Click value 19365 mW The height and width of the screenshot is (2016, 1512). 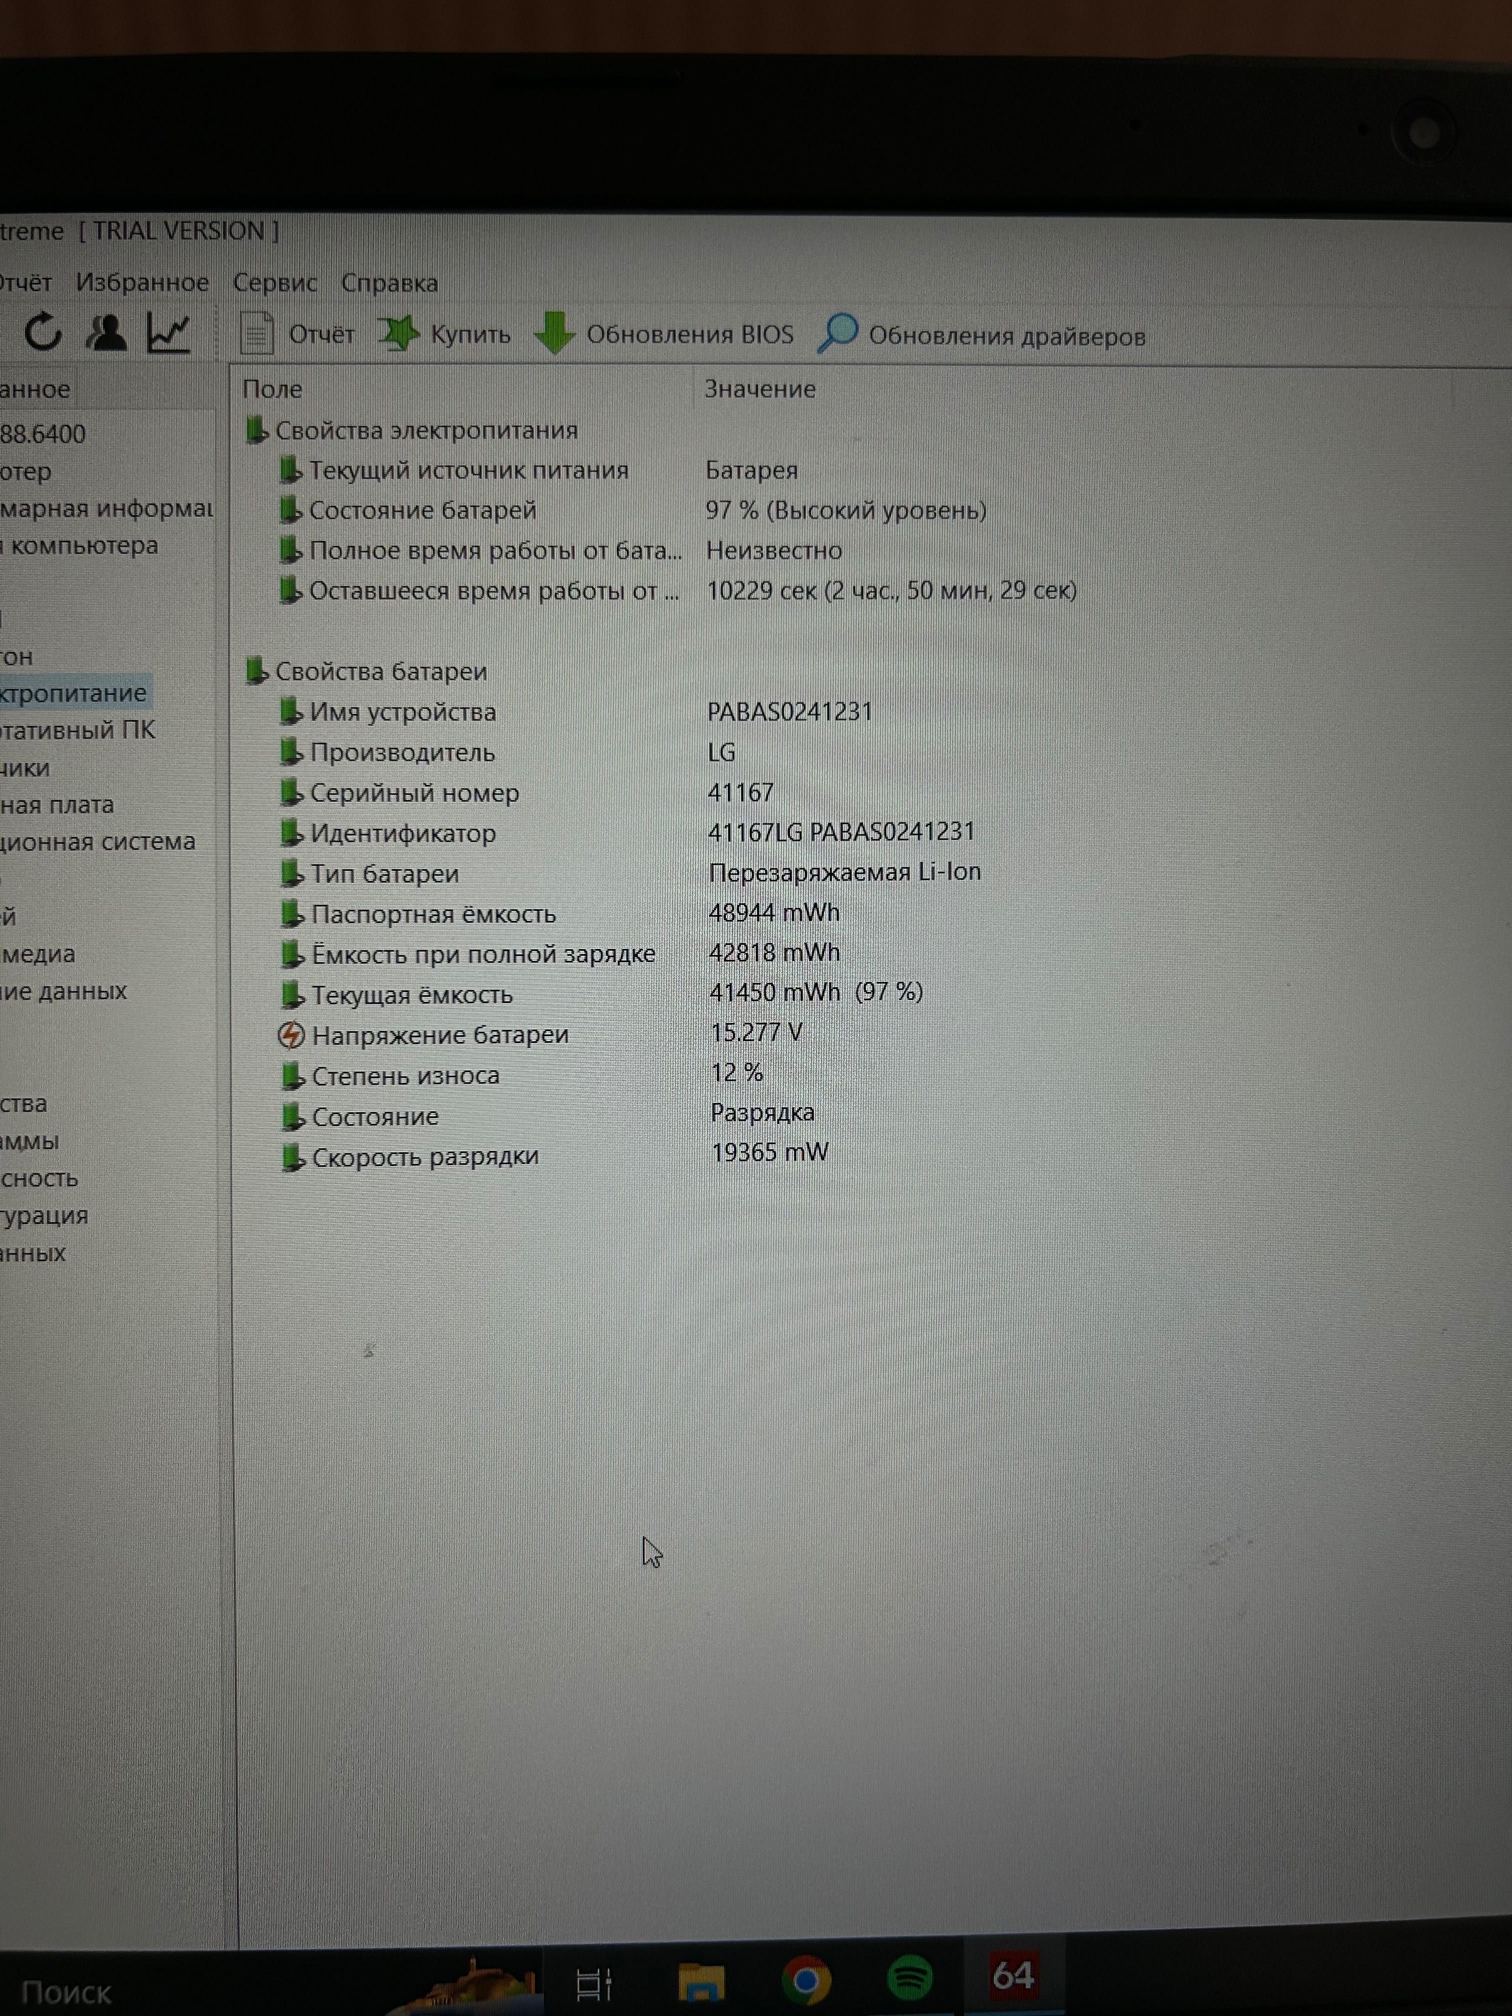(770, 1153)
